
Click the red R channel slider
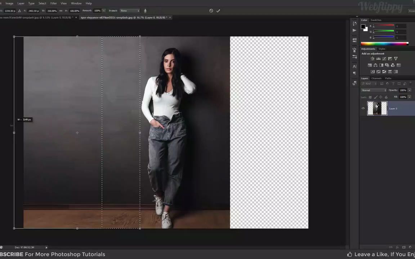click(x=384, y=25)
